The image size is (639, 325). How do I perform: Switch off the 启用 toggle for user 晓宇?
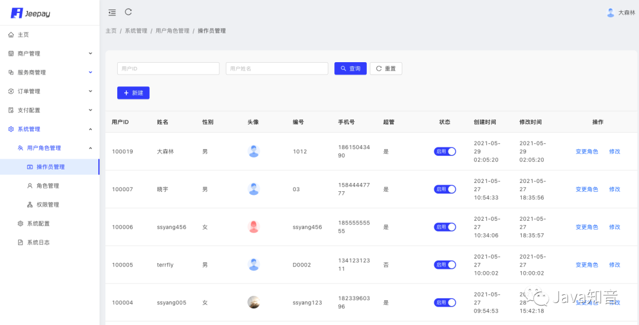[x=444, y=189]
